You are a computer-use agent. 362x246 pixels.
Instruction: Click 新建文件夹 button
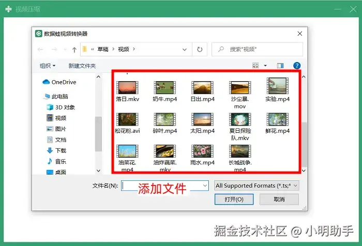(82, 66)
